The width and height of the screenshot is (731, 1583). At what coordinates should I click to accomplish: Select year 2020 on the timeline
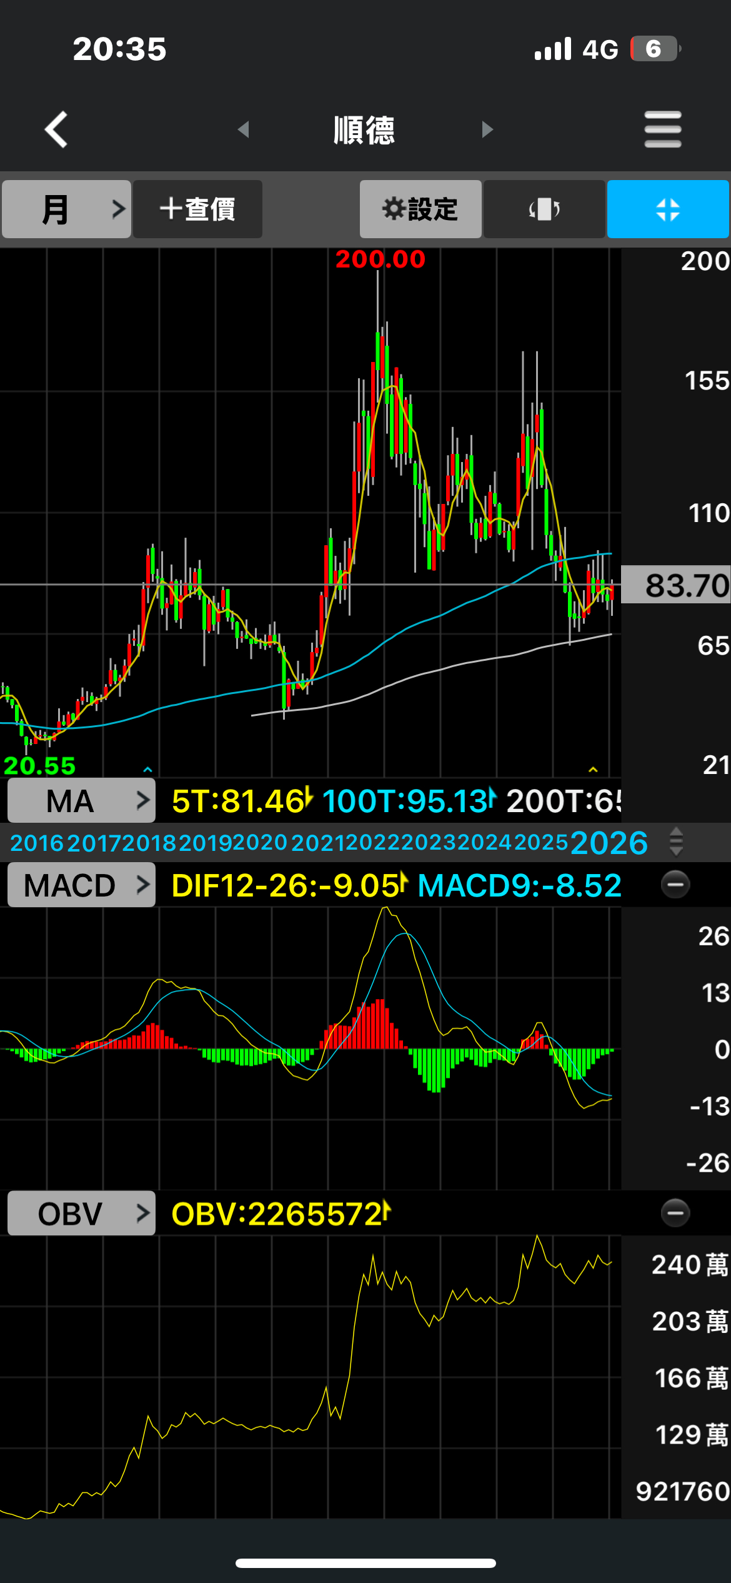260,843
